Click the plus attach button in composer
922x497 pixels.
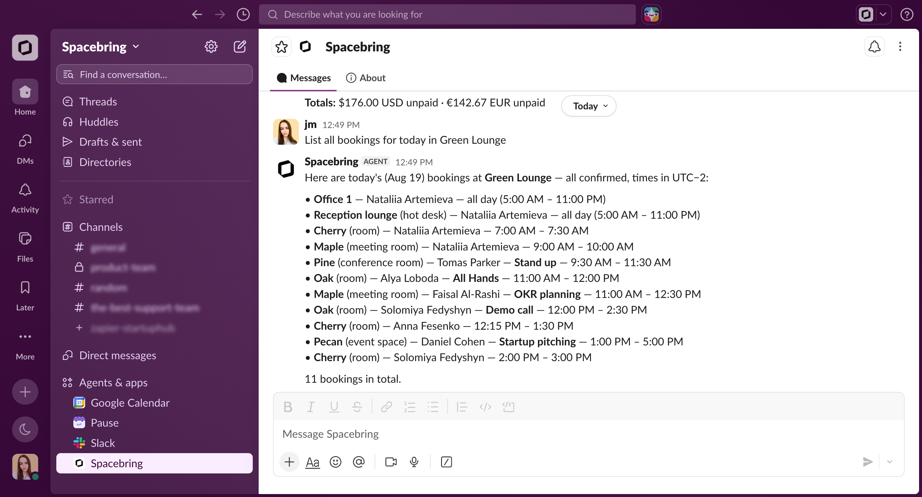(x=289, y=462)
